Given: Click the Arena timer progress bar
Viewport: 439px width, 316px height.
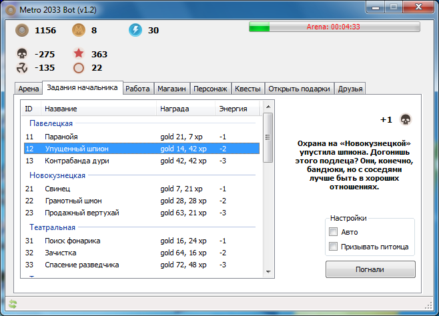Looking at the screenshot, I should 334,27.
